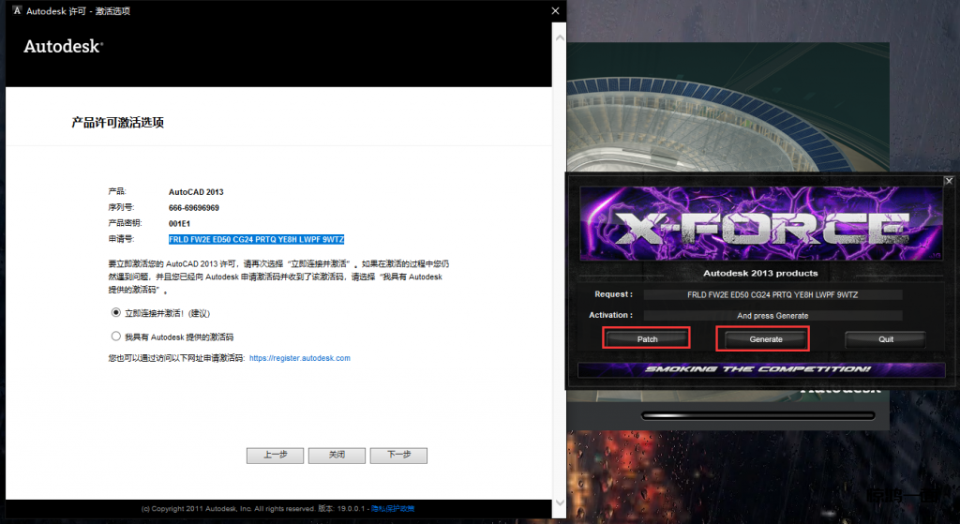Click the 上一步 button

(x=275, y=456)
